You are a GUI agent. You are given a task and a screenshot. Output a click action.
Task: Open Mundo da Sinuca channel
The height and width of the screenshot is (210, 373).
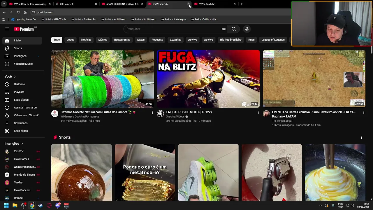click(22, 175)
